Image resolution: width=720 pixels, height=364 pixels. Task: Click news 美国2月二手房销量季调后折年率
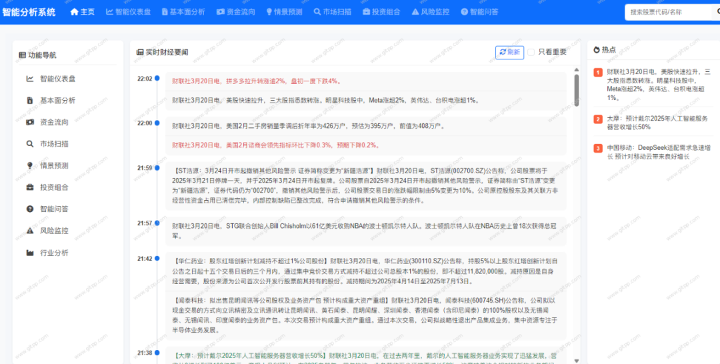[x=308, y=126]
